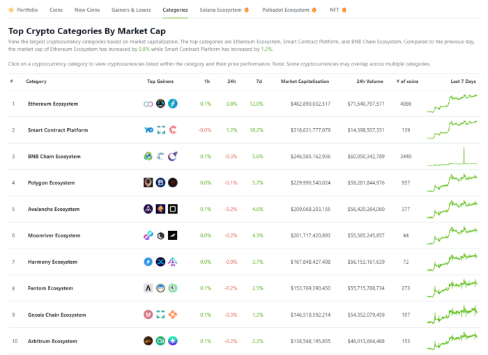Open the New Coins tab
The height and width of the screenshot is (355, 488).
(x=87, y=10)
